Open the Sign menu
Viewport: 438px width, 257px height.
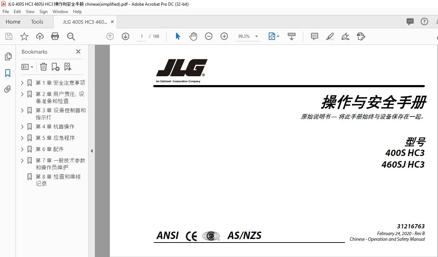click(x=43, y=12)
